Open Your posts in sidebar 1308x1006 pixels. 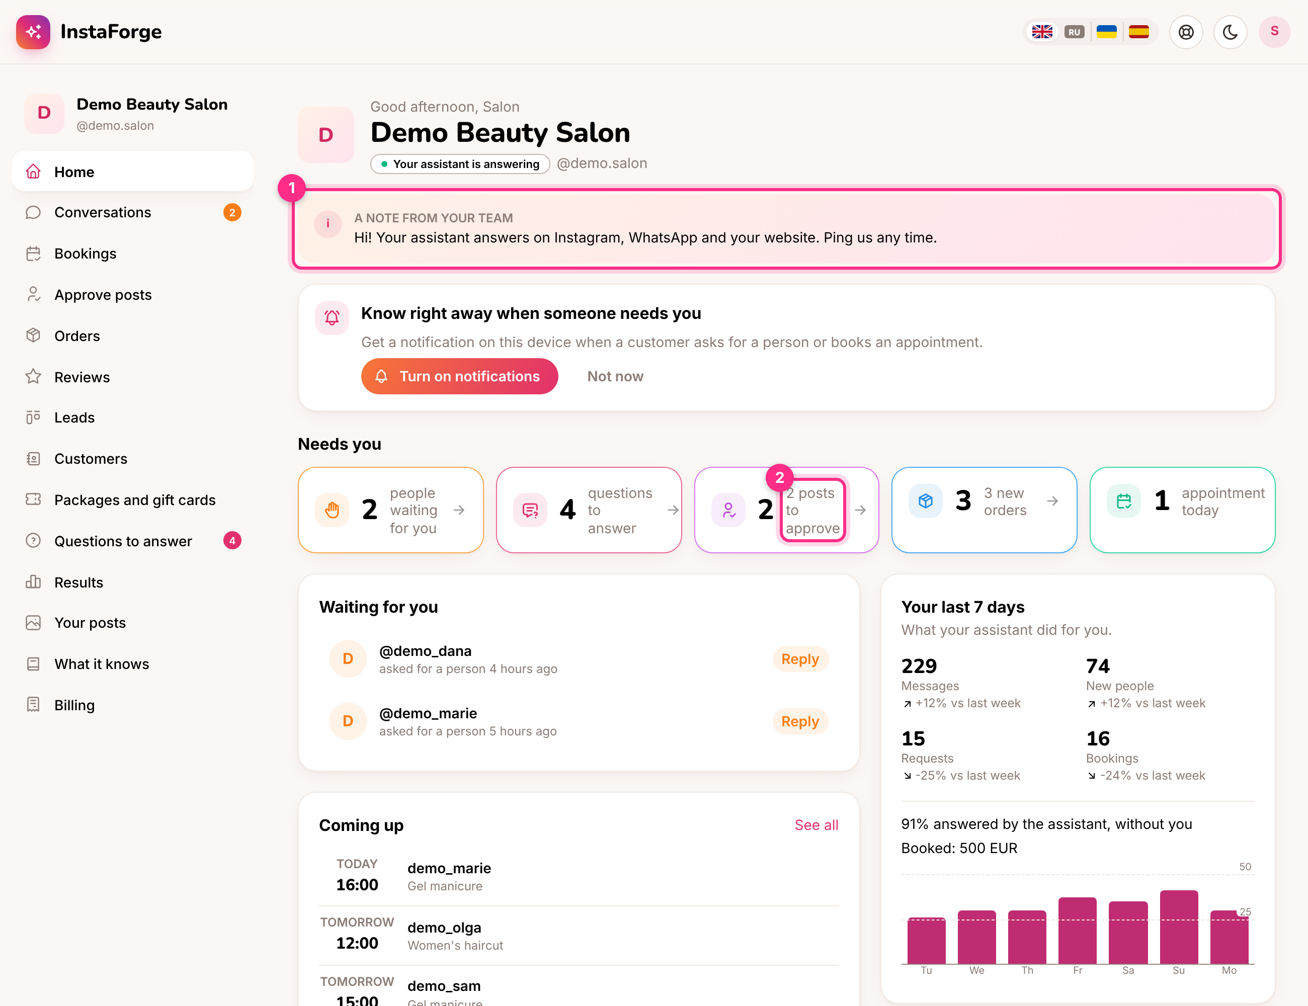132,623
